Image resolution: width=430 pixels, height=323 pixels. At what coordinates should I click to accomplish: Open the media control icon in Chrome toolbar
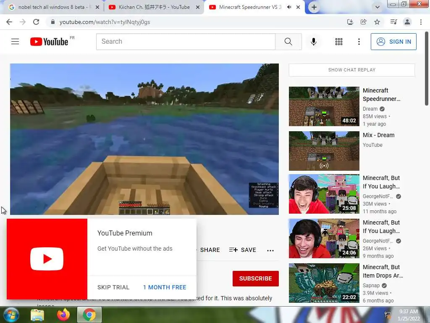393,22
